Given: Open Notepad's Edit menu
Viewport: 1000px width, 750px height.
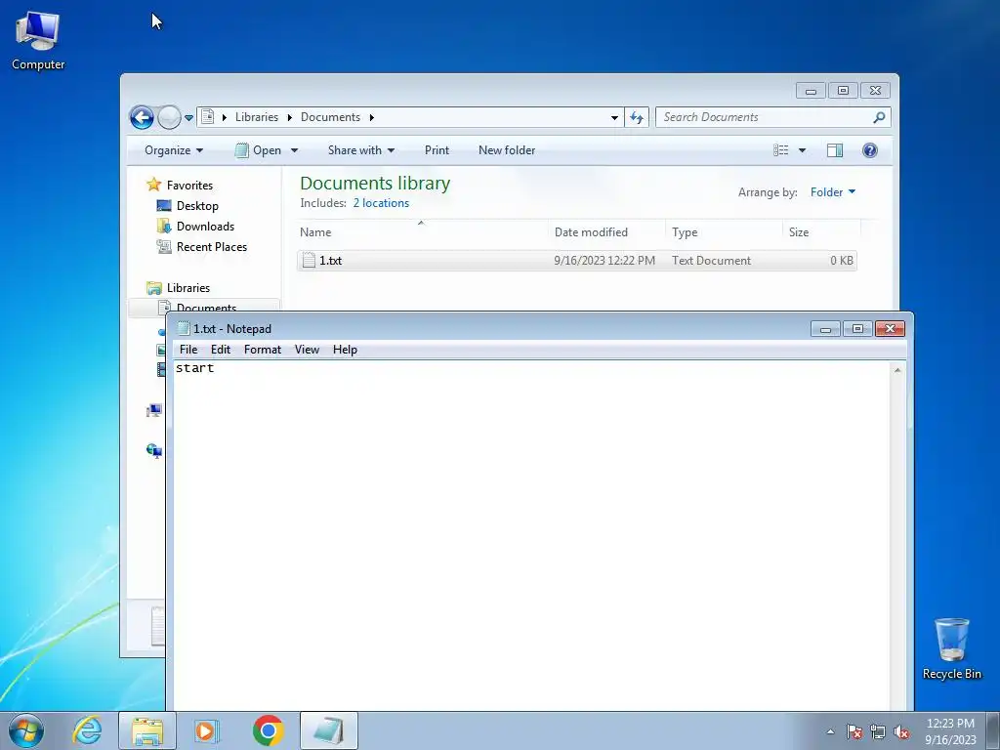Looking at the screenshot, I should (221, 350).
